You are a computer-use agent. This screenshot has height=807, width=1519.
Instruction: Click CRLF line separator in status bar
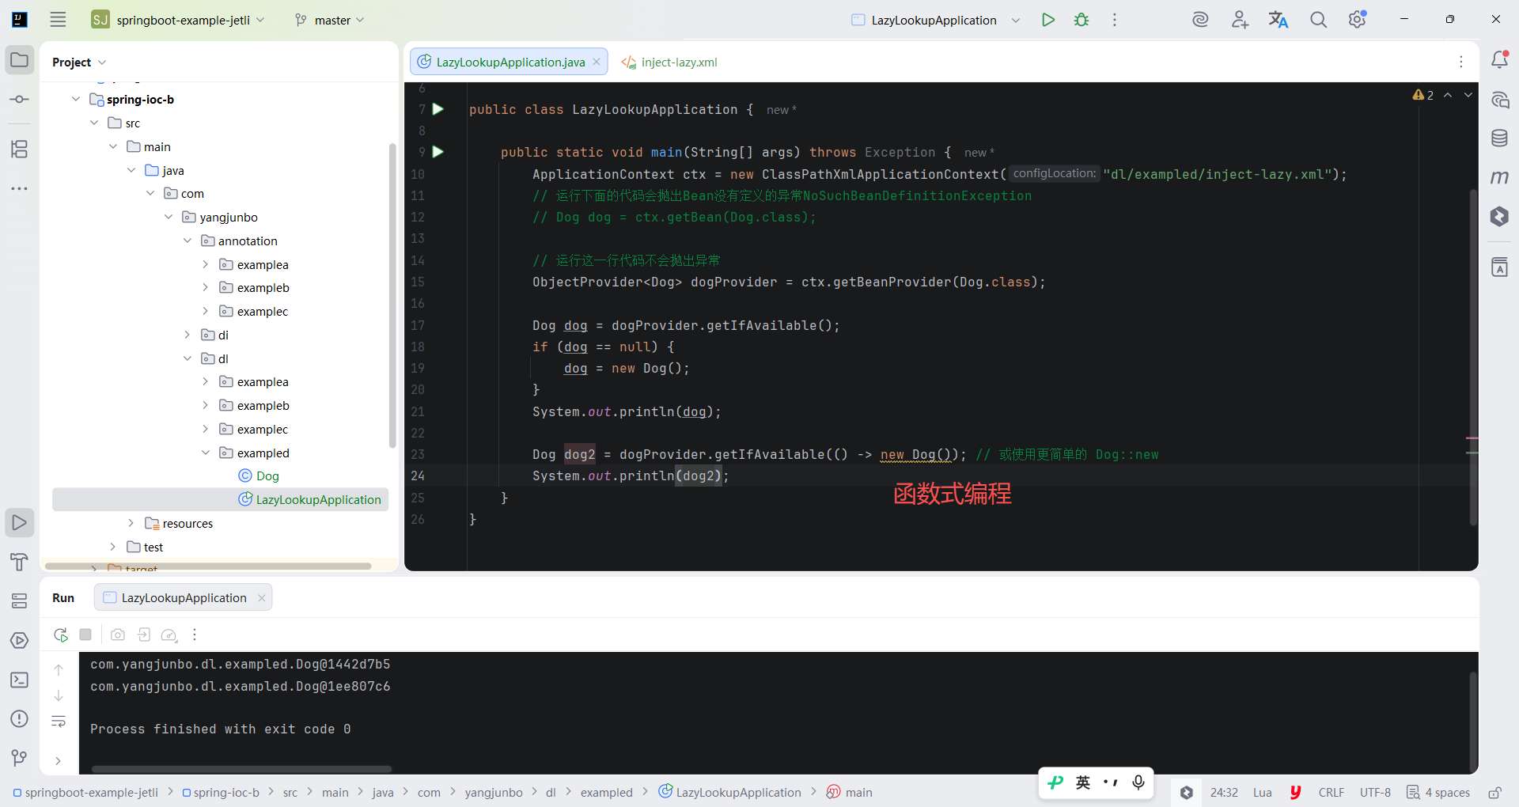(1331, 793)
